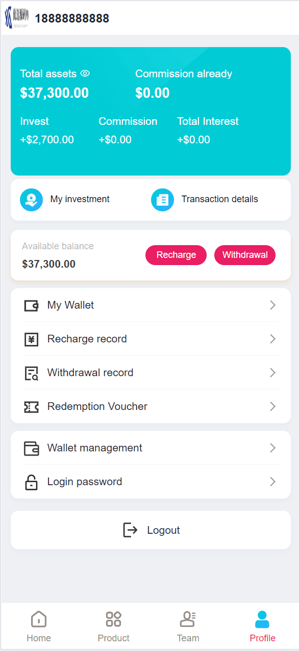Click the Login password padlock icon

(x=32, y=482)
